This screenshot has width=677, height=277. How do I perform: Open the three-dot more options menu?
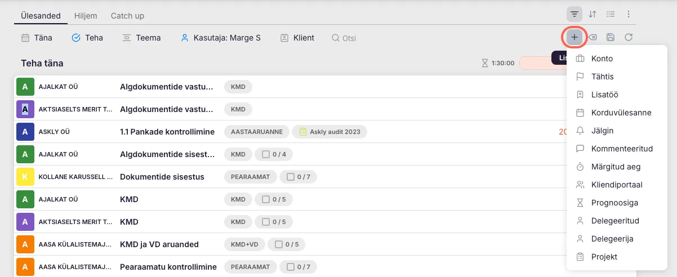click(629, 14)
